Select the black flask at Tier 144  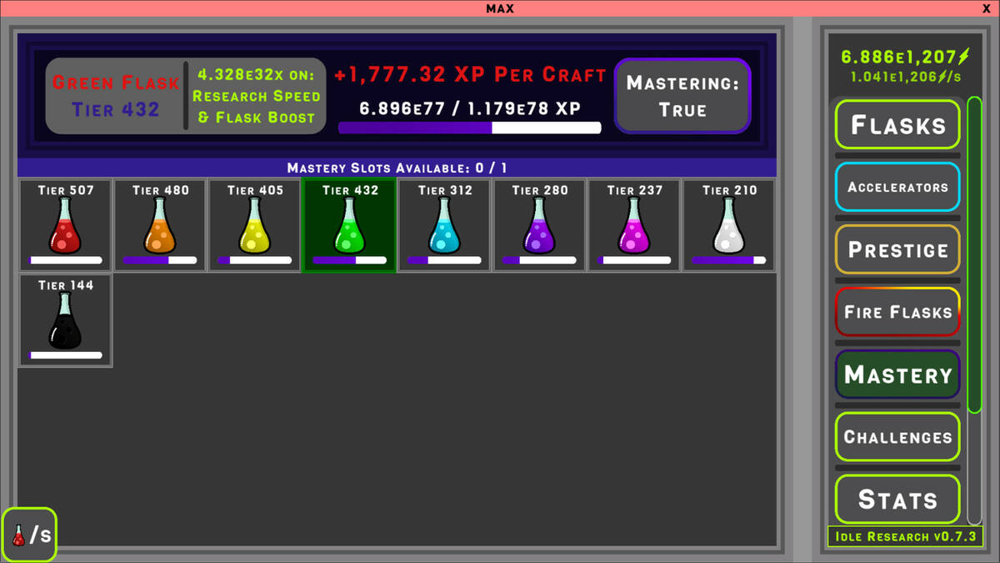coord(66,320)
